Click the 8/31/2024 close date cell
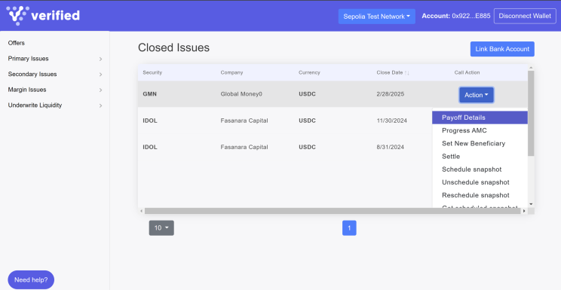 click(x=391, y=147)
